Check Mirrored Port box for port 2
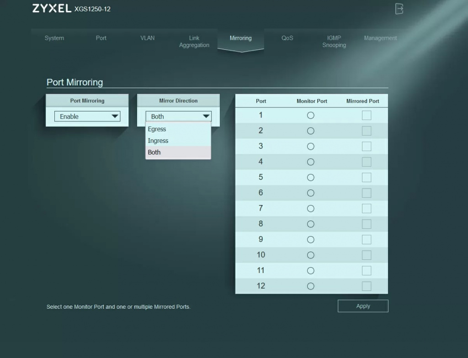 pyautogui.click(x=367, y=131)
